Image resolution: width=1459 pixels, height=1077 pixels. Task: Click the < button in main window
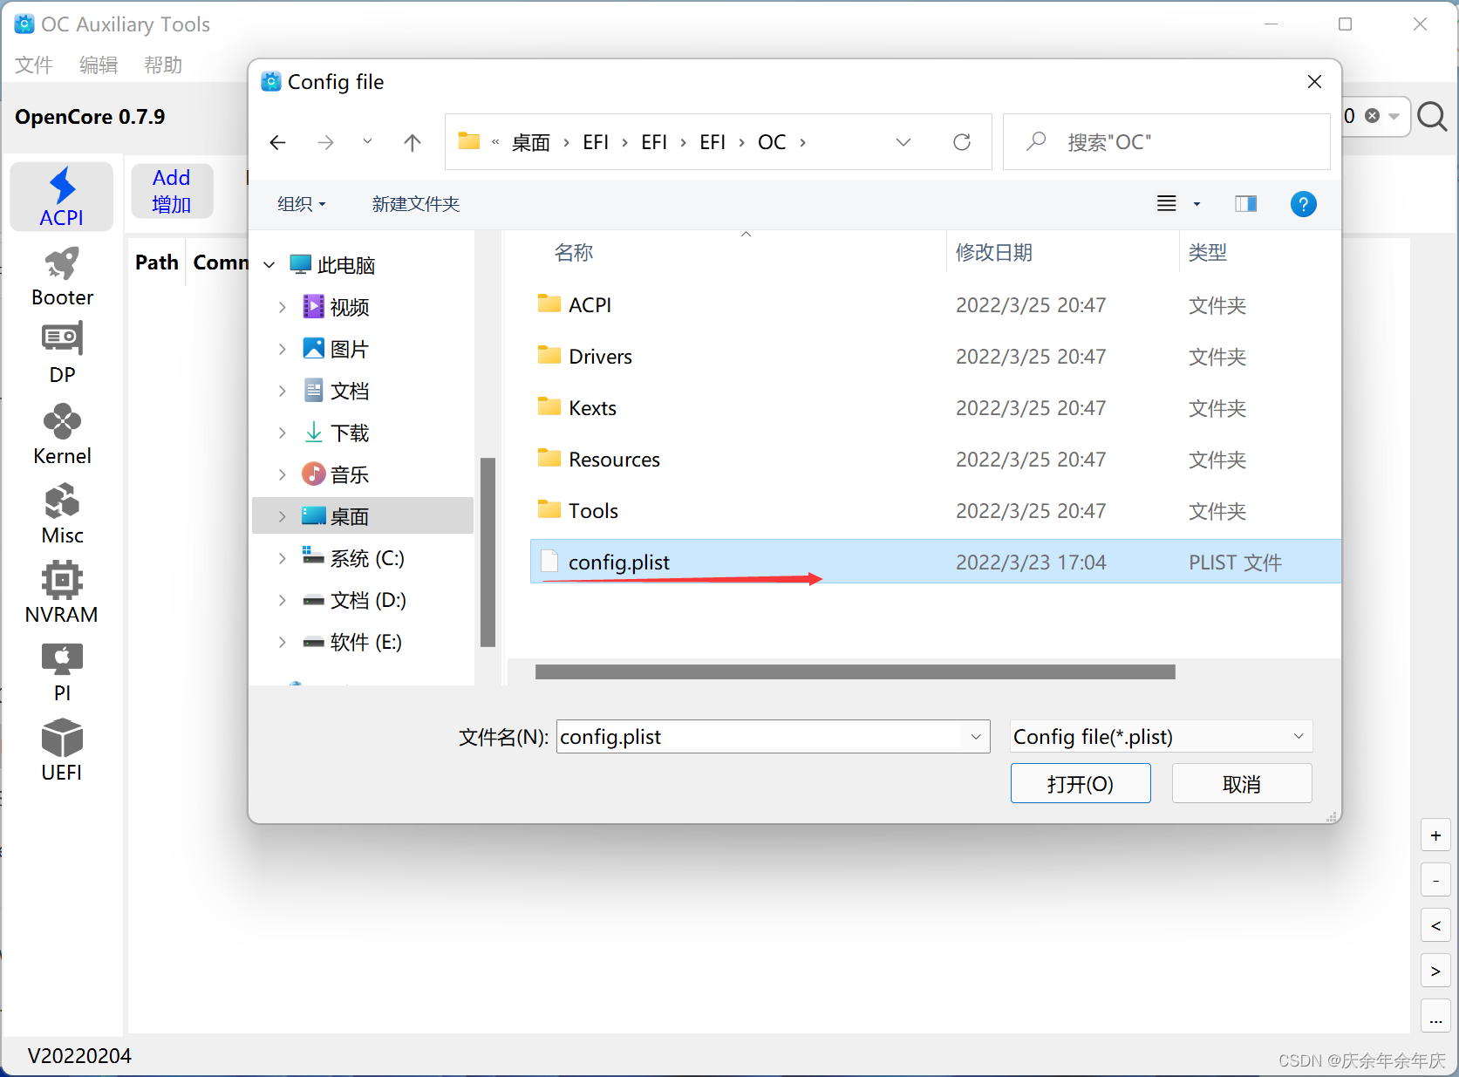click(1435, 925)
